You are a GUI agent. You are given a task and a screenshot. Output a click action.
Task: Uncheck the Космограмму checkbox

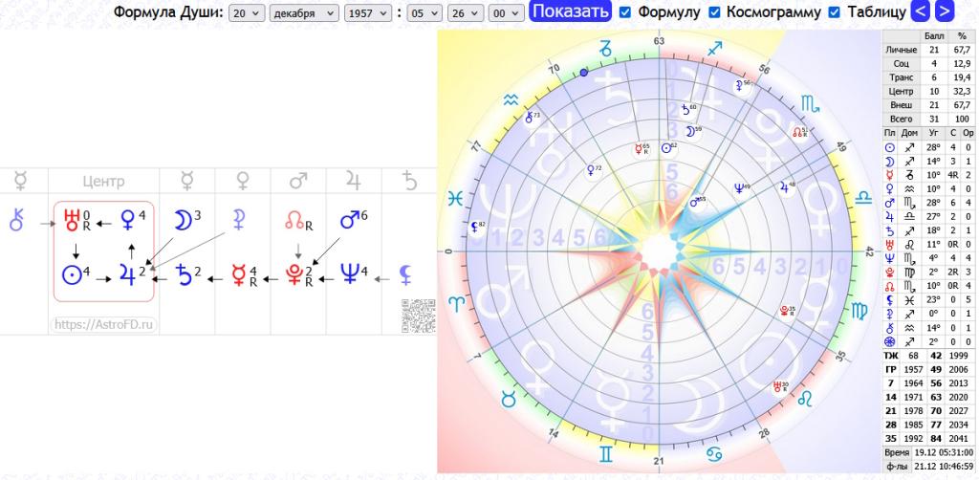713,12
